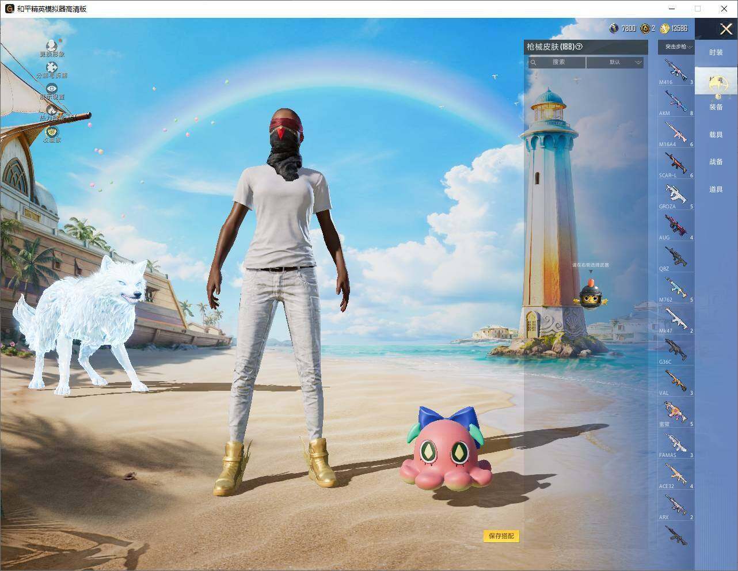Switch to the 载具 tab
This screenshot has width=738, height=571.
tap(716, 135)
